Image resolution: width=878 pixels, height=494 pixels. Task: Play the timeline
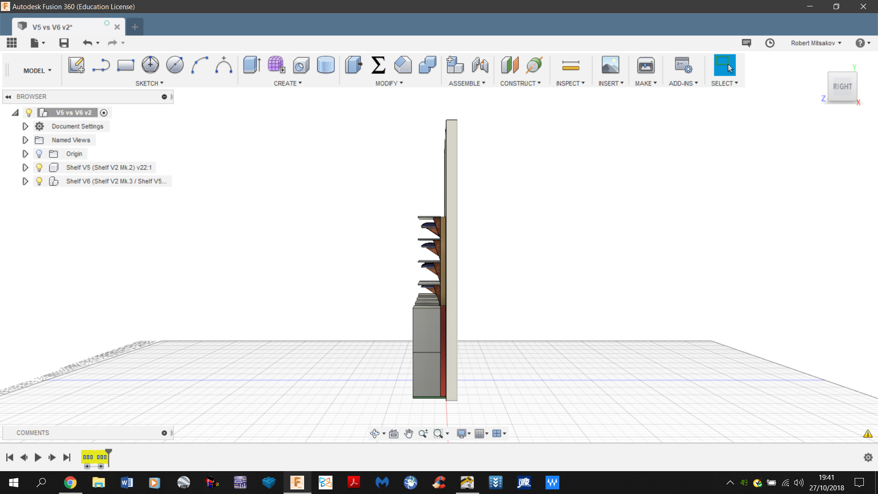coord(38,457)
